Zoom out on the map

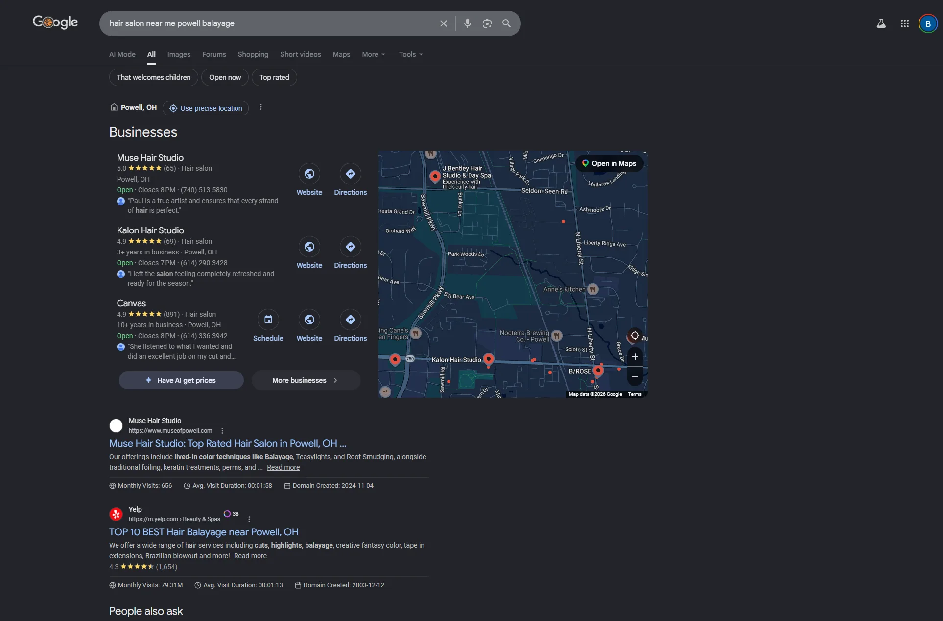point(635,376)
